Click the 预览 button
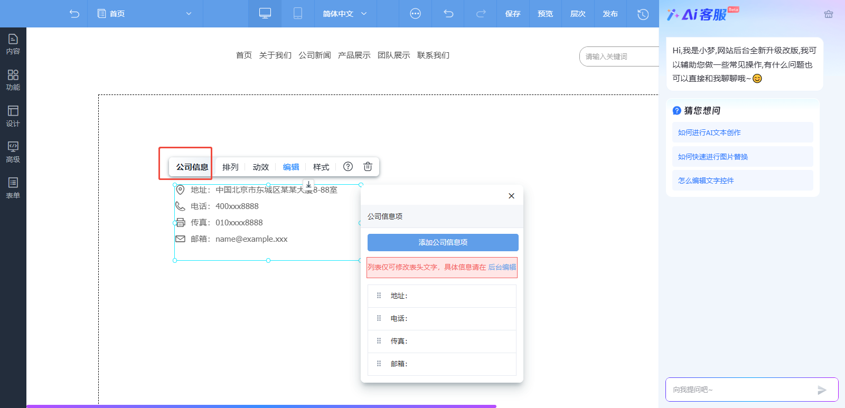This screenshot has width=845, height=408. pyautogui.click(x=546, y=14)
